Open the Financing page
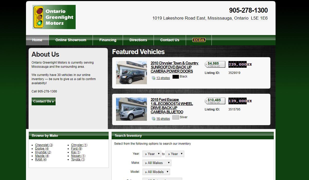This screenshot has height=180, width=309. click(108, 40)
